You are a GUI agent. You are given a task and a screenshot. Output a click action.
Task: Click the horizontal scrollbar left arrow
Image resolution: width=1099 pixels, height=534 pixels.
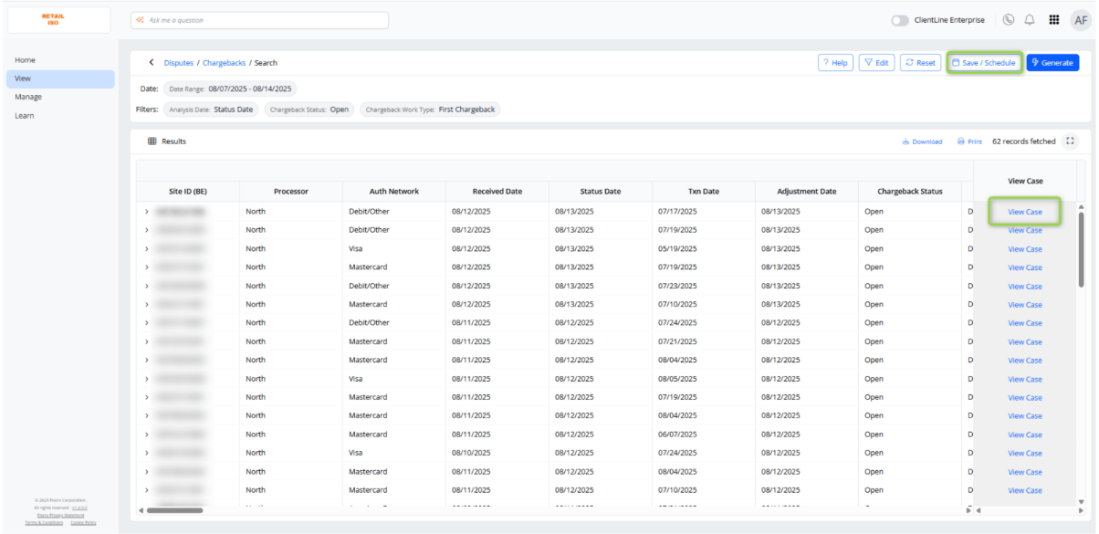point(141,509)
